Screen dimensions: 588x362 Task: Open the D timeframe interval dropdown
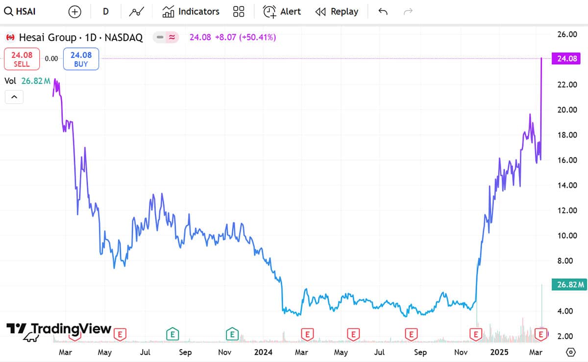(x=106, y=12)
